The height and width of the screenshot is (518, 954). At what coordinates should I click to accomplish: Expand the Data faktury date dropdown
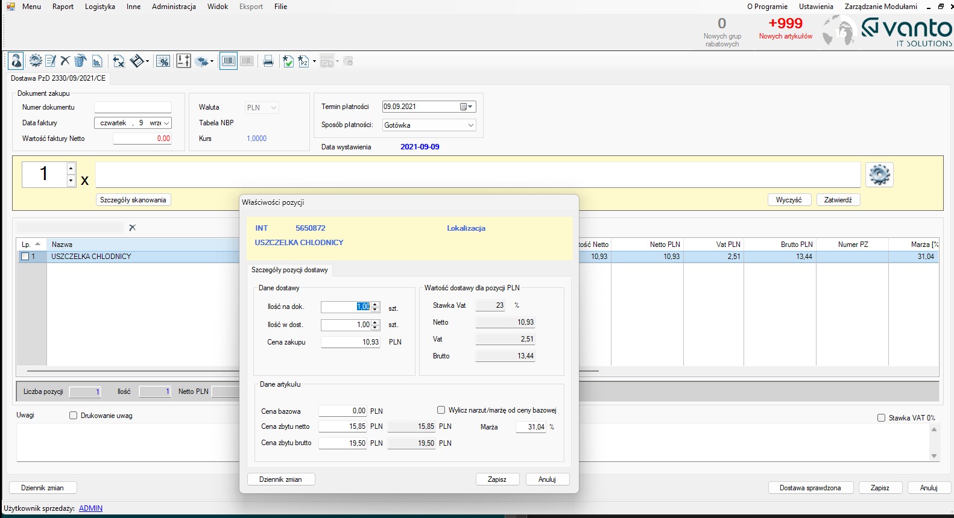pos(166,123)
